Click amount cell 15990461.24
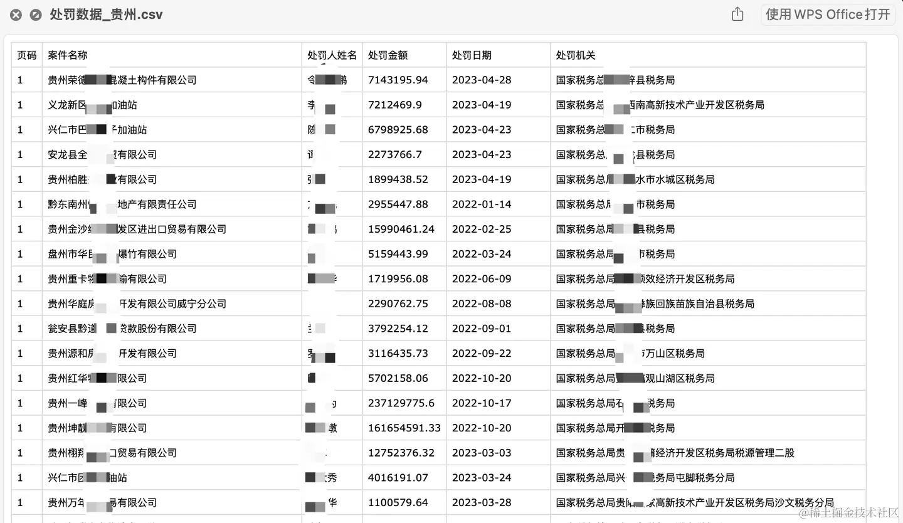The width and height of the screenshot is (903, 523). (x=404, y=229)
